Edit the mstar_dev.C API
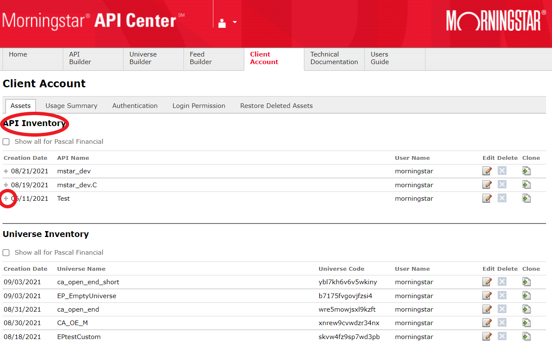 tap(487, 185)
